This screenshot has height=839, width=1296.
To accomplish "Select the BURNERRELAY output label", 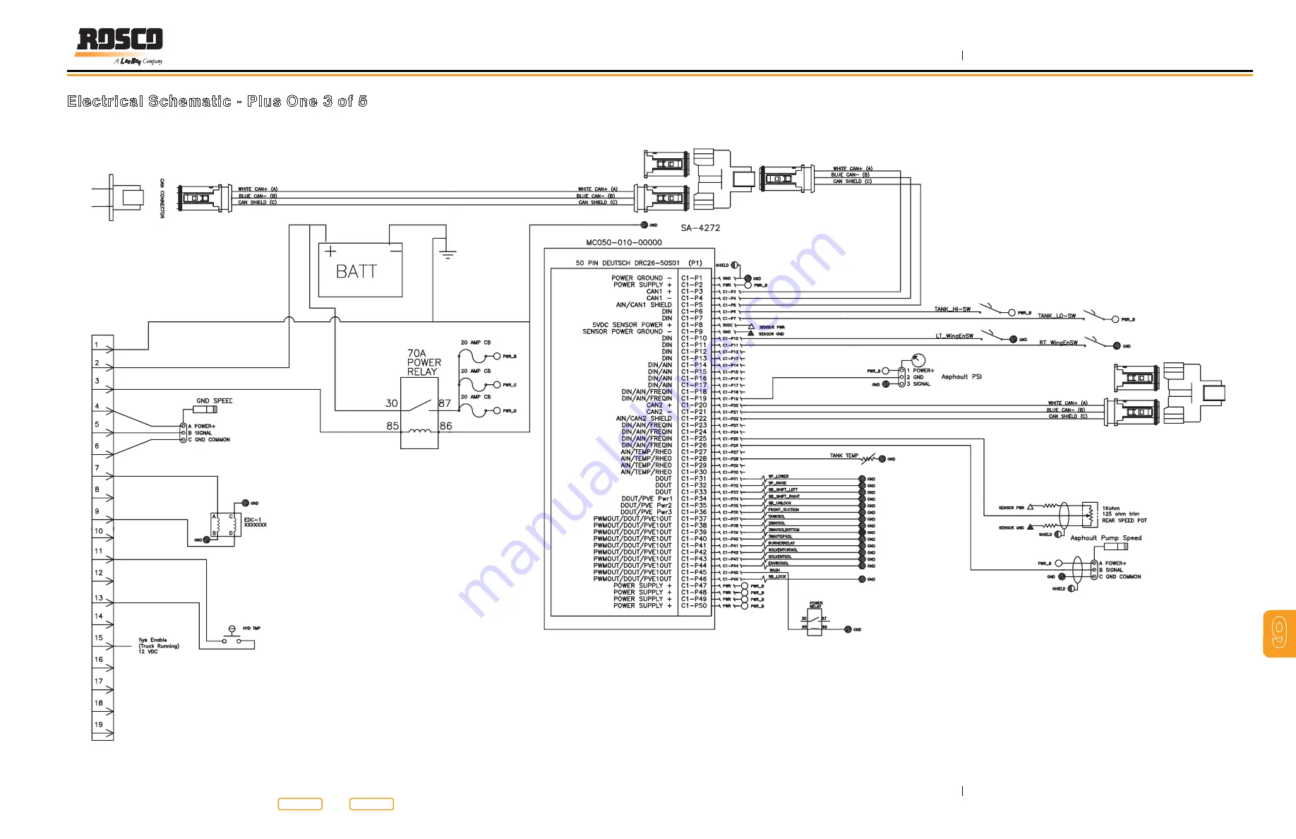I will tap(781, 543).
